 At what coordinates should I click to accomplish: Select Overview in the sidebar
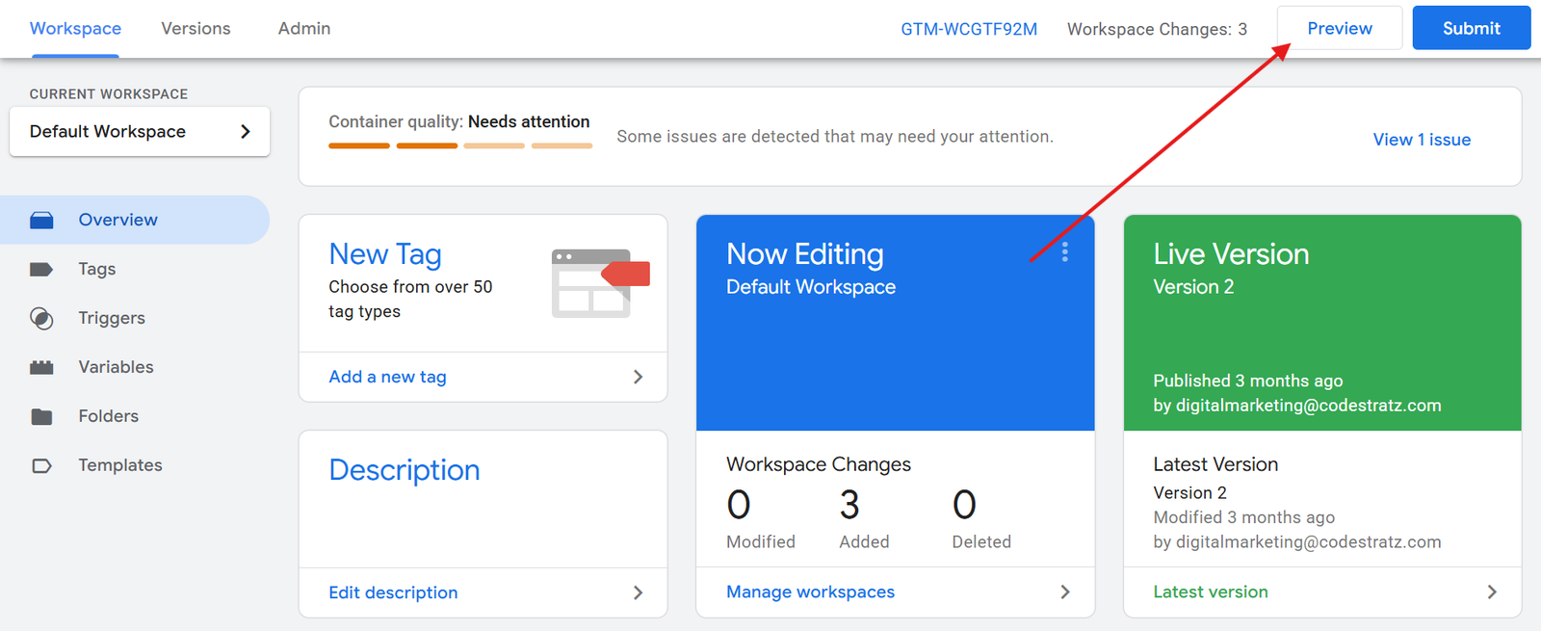135,221
